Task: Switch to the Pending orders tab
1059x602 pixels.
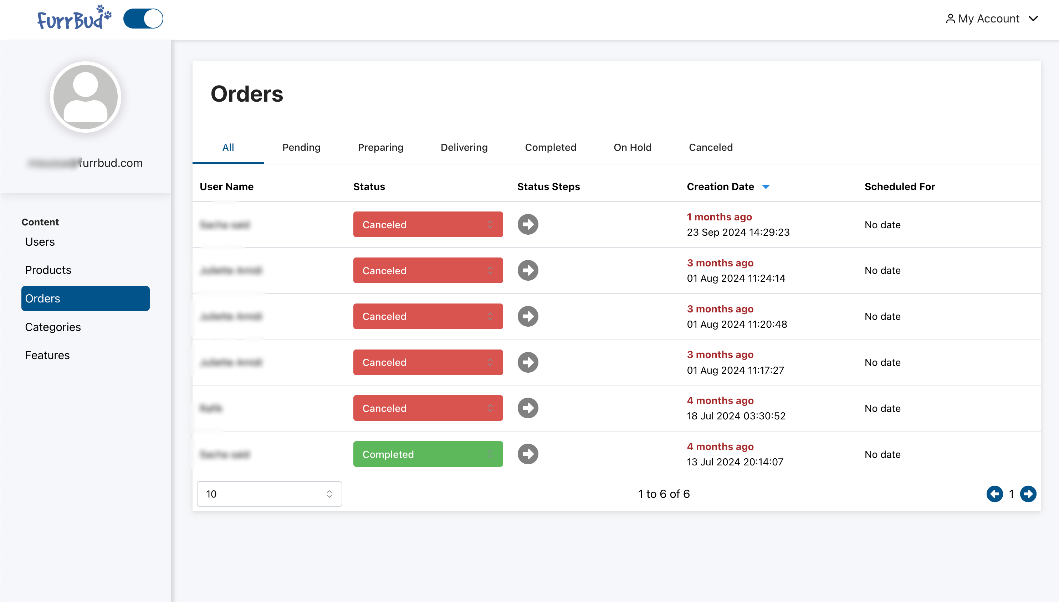Action: (301, 148)
